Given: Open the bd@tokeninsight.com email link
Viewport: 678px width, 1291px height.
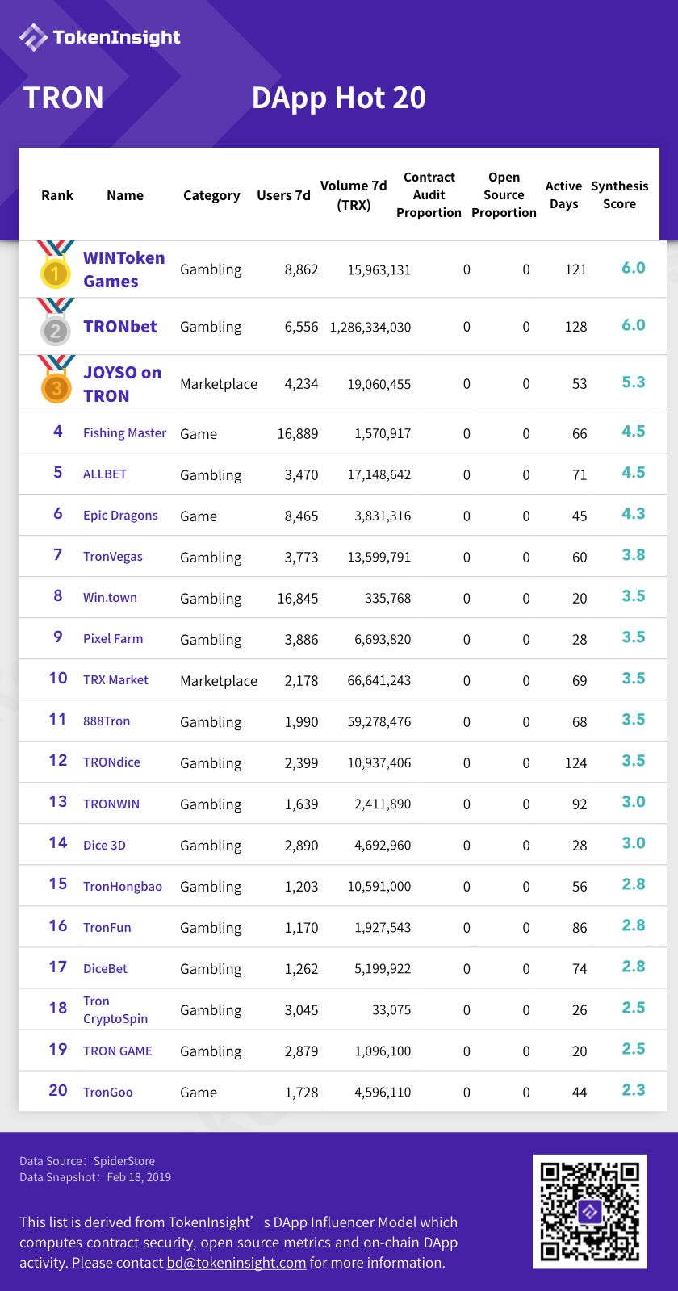Looking at the screenshot, I should pyautogui.click(x=236, y=1263).
